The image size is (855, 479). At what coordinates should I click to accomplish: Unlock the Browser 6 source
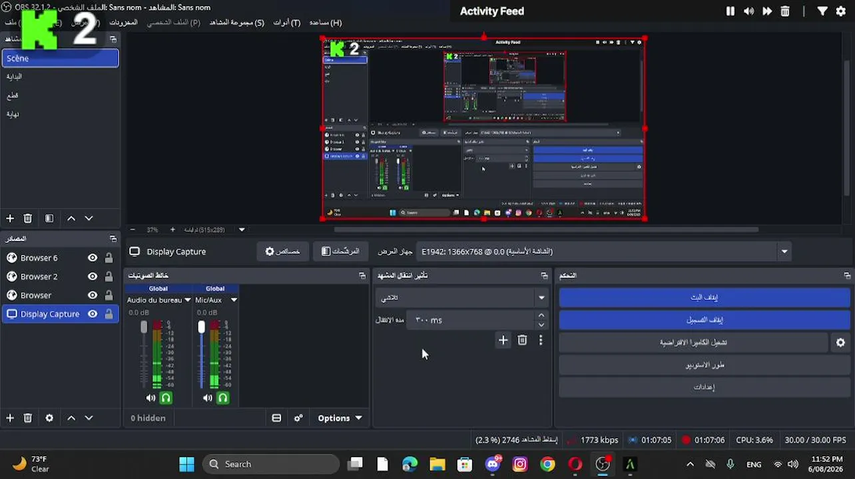pyautogui.click(x=109, y=257)
